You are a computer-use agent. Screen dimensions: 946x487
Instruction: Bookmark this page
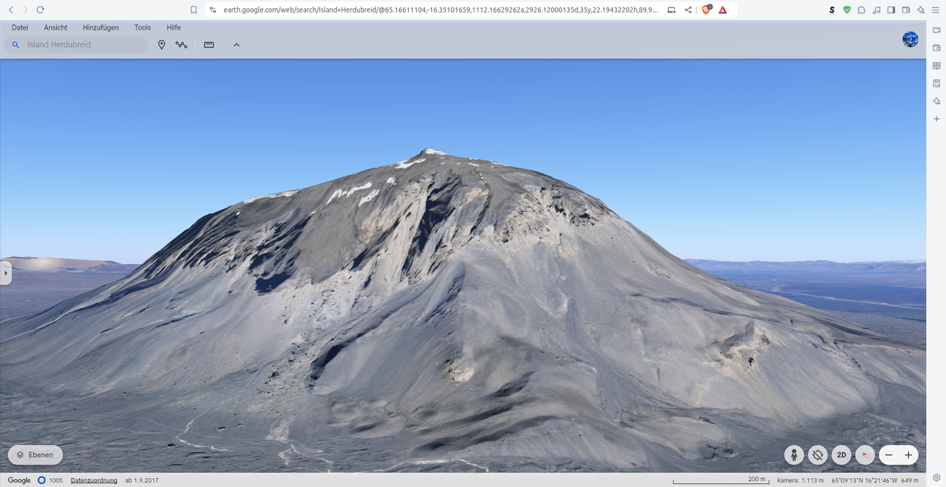click(194, 10)
